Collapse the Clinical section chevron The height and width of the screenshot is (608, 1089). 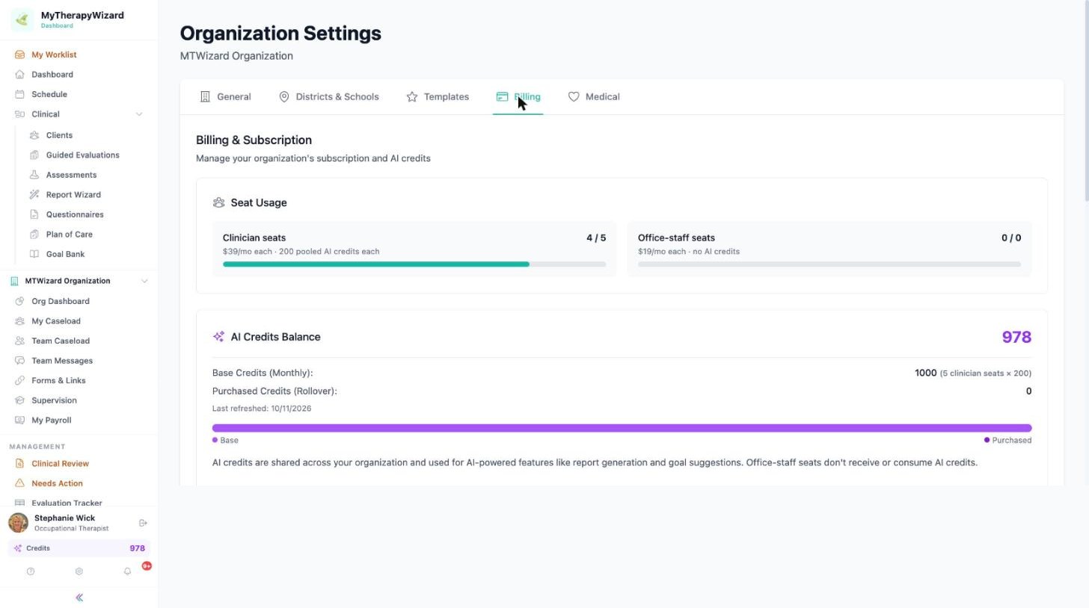[138, 114]
